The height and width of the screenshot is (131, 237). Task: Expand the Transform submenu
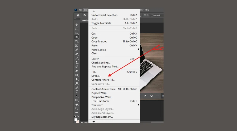139,105
